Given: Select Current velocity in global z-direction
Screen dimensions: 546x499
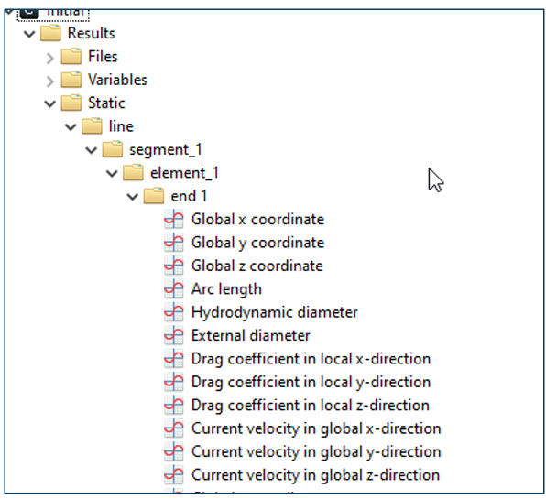Looking at the screenshot, I should (315, 475).
